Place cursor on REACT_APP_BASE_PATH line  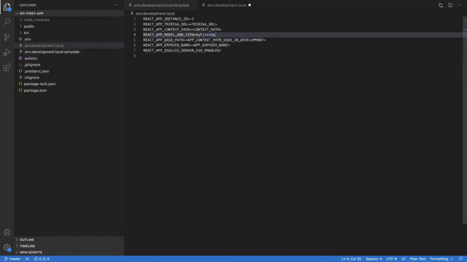pyautogui.click(x=204, y=40)
